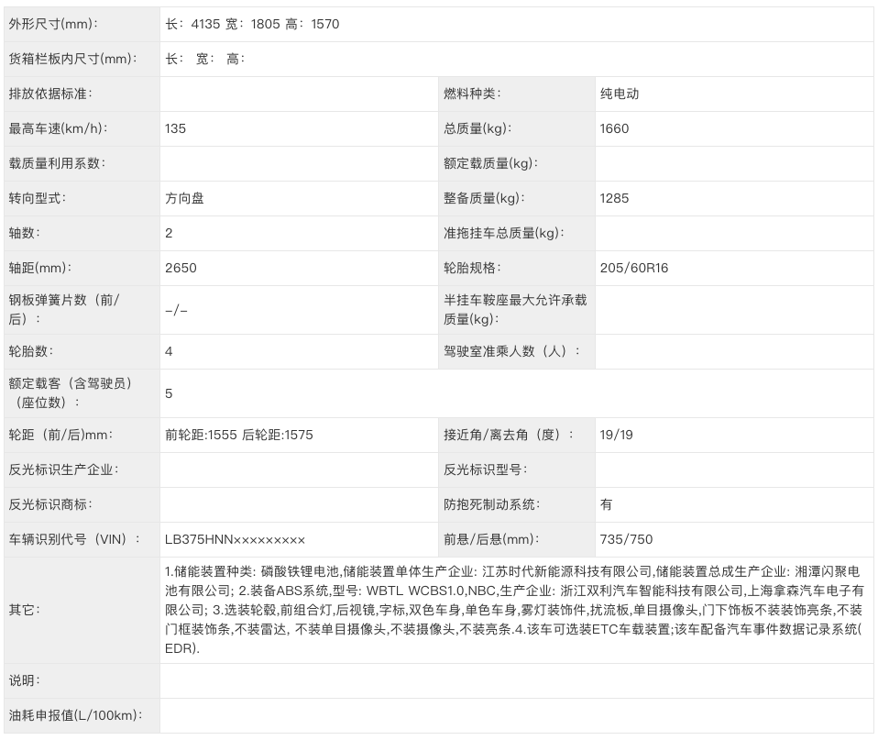This screenshot has height=740, width=878.
Task: Select the 轮距(前/后)mm label
Action: coord(61,435)
